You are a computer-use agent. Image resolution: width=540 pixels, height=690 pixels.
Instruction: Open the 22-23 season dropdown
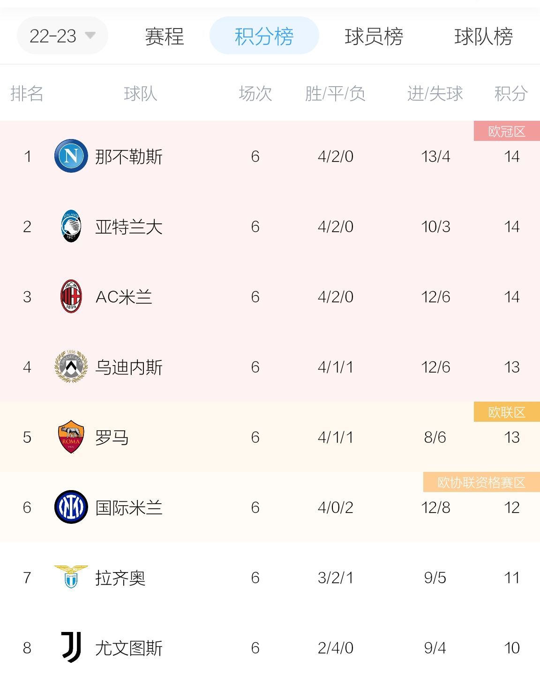click(x=62, y=36)
